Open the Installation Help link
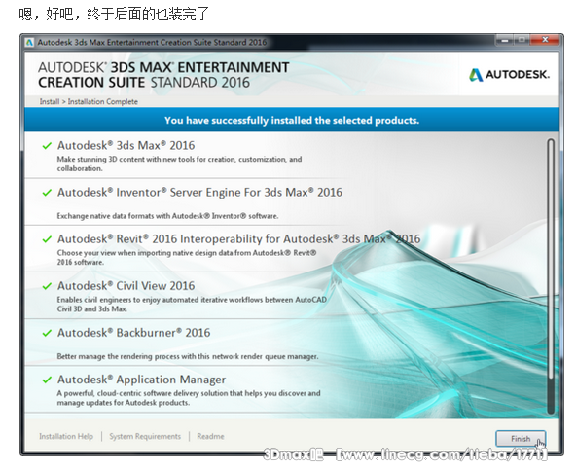This screenshot has height=471, width=576. (x=66, y=436)
